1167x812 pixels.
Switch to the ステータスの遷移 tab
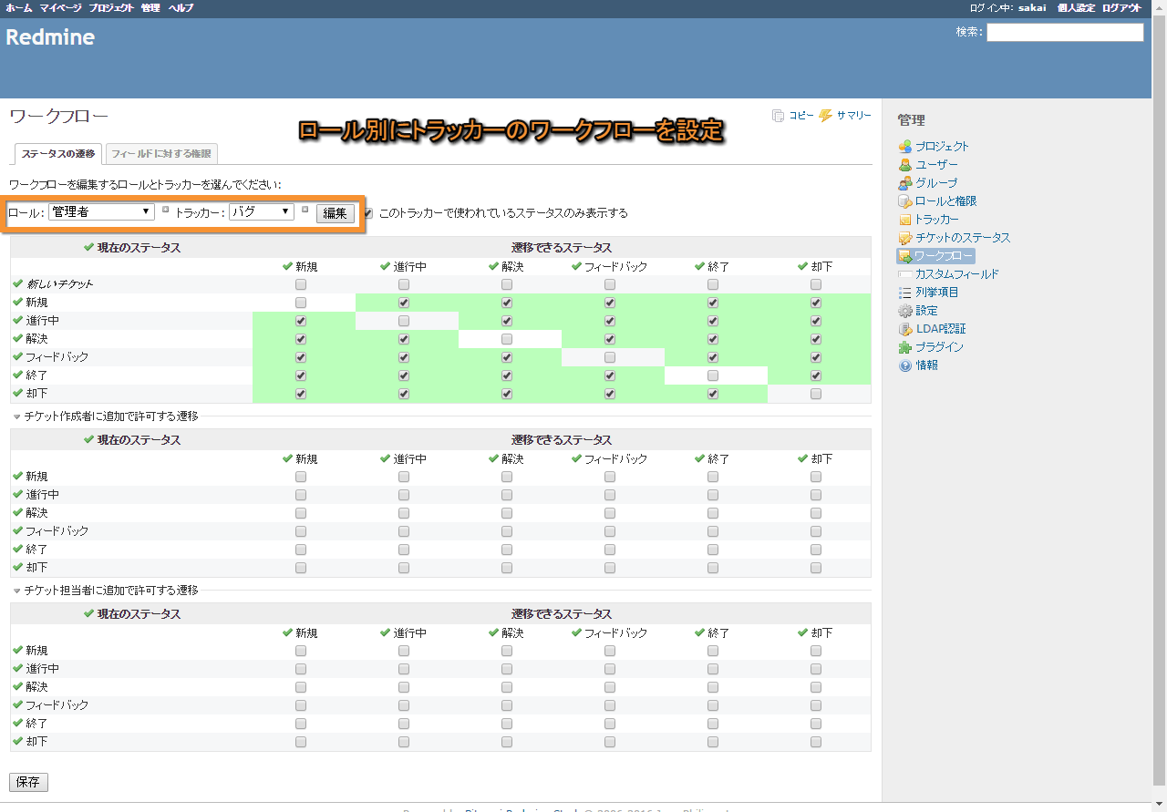pyautogui.click(x=58, y=154)
